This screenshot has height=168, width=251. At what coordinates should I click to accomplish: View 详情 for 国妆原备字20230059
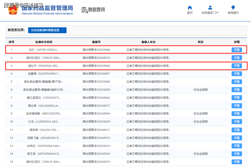(237, 90)
